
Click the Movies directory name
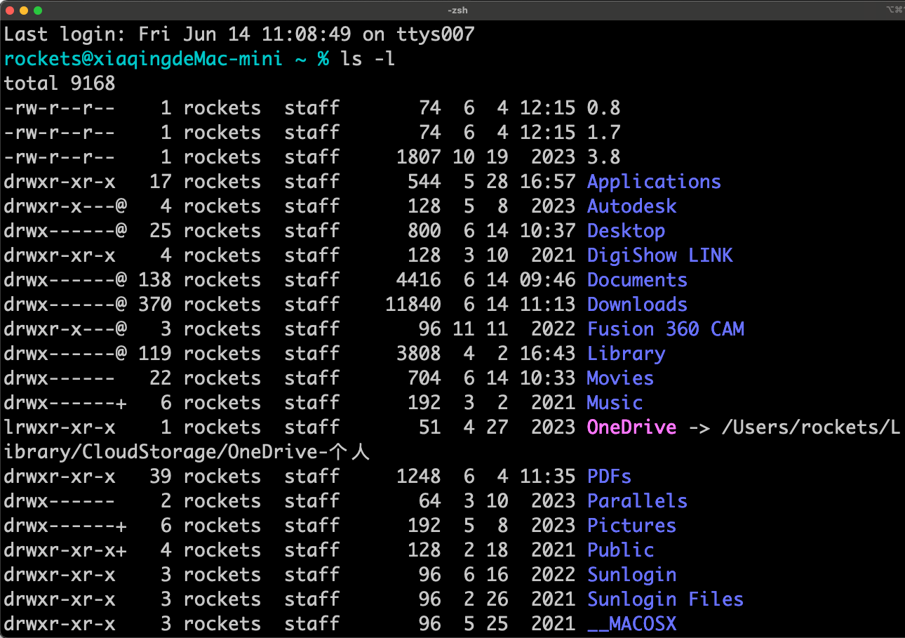tap(620, 378)
